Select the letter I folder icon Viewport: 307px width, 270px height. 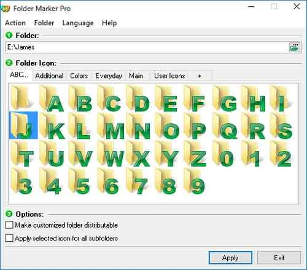(282, 98)
